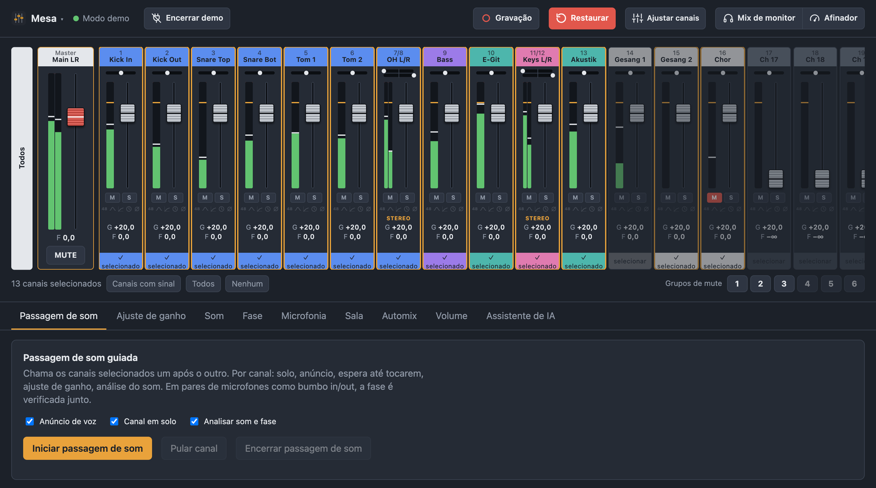Open the Microfonia tab

tap(304, 316)
